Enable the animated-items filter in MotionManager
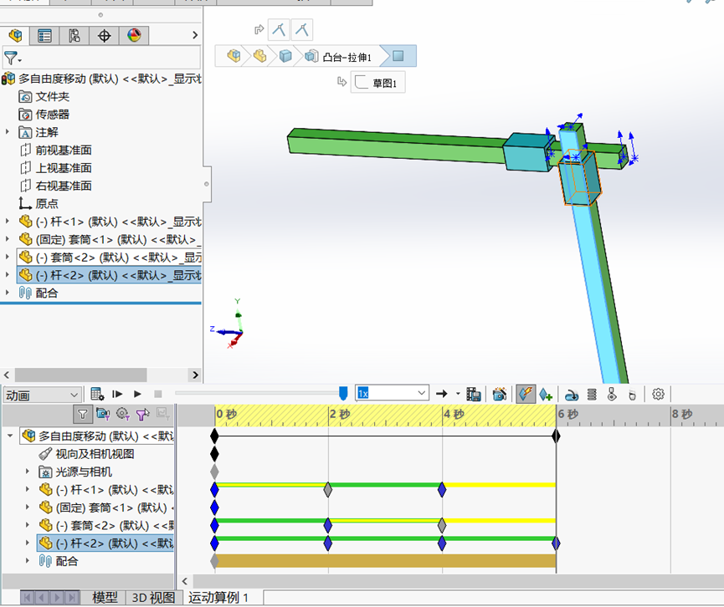Screen dimensions: 724x607 [102, 413]
